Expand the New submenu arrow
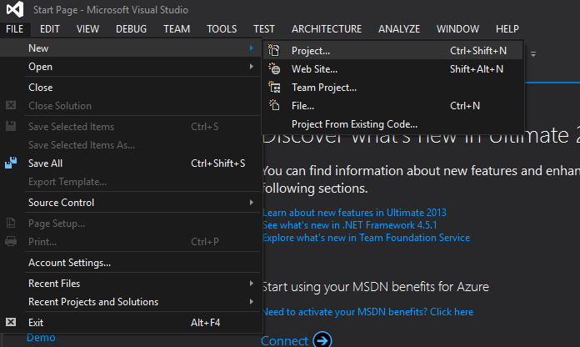The height and width of the screenshot is (347, 580). pyautogui.click(x=252, y=48)
